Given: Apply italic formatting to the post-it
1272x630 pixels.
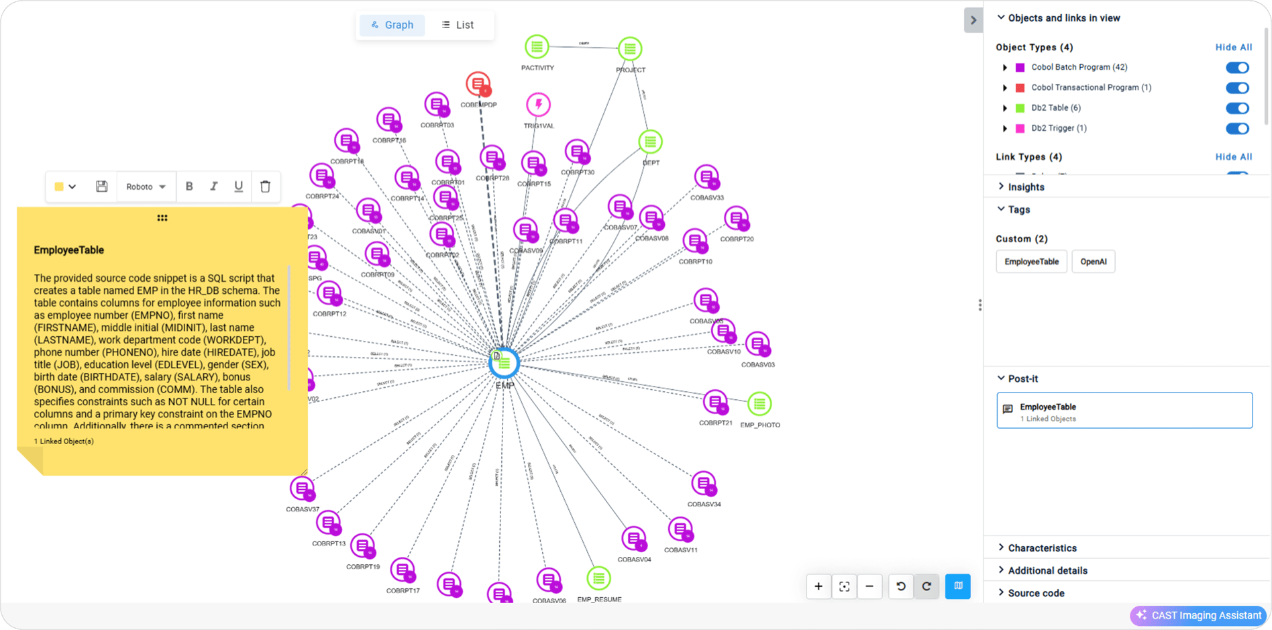Looking at the screenshot, I should pyautogui.click(x=214, y=187).
